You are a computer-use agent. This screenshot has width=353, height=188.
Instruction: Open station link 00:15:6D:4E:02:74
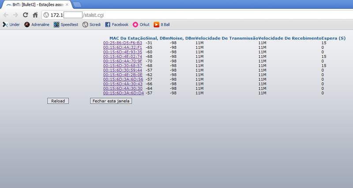click(123, 56)
